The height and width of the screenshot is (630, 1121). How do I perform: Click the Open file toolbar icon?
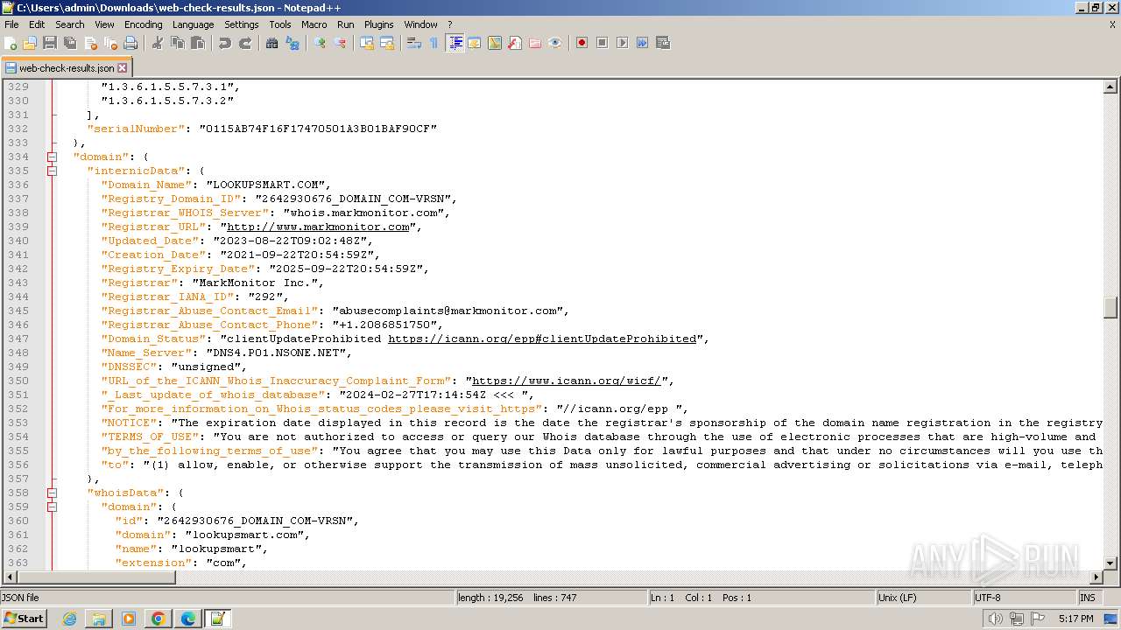(30, 43)
